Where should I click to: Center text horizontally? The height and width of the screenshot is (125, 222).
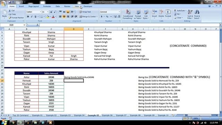pos(64,17)
